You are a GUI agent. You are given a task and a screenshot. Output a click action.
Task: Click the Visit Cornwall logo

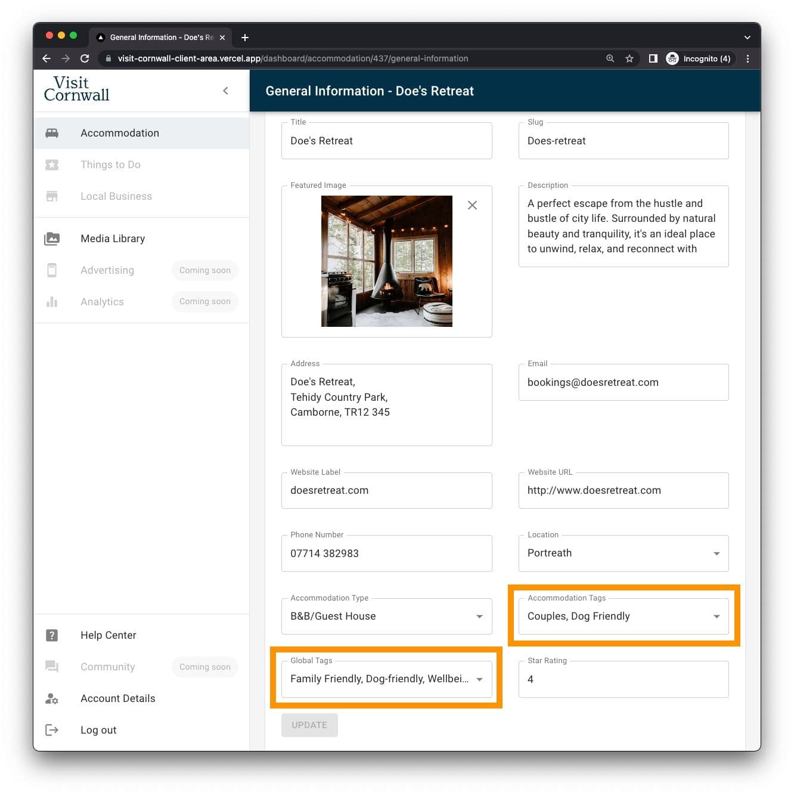click(x=77, y=89)
